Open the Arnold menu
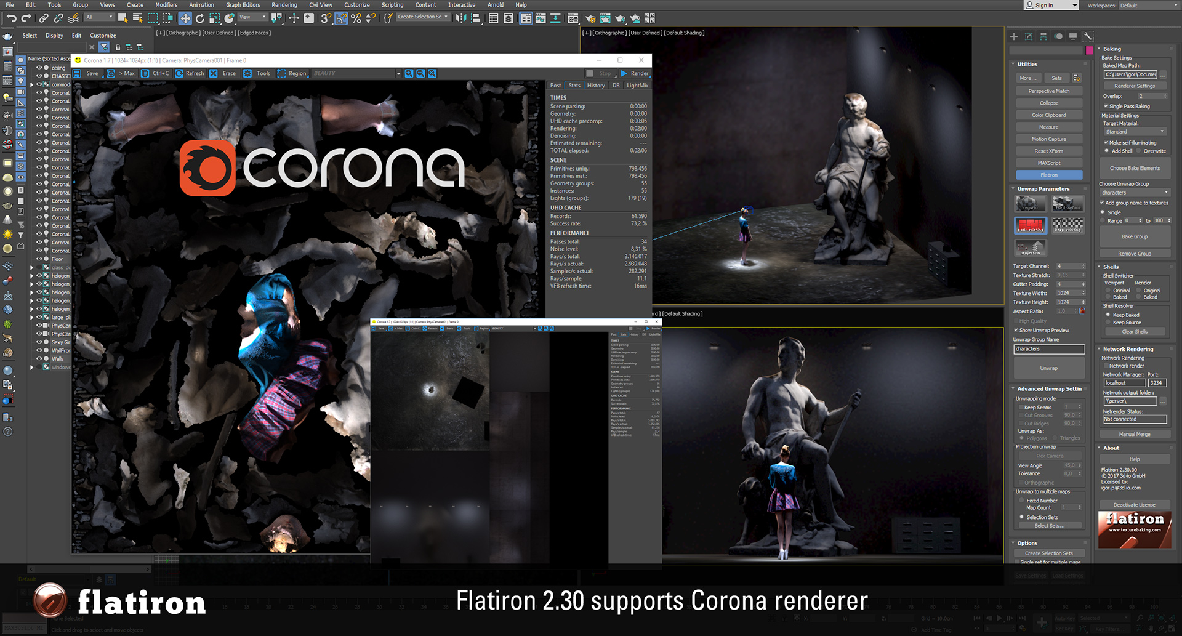This screenshot has height=636, width=1182. coord(496,5)
